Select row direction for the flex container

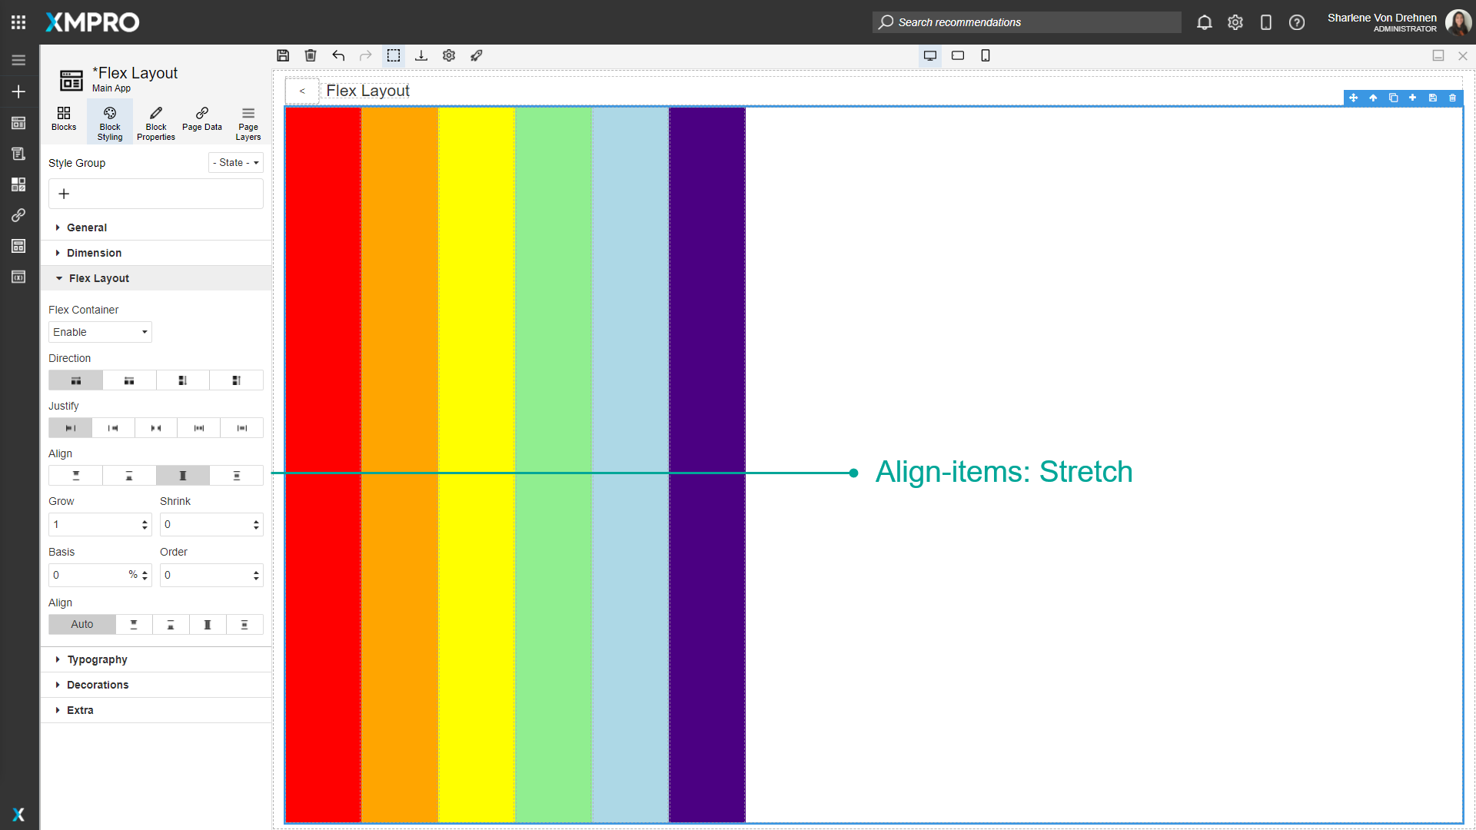point(75,380)
